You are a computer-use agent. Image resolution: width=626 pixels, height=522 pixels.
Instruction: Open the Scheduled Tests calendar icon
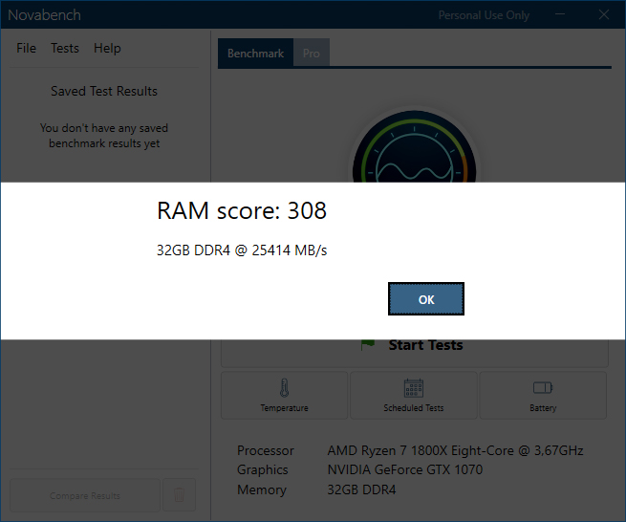tap(414, 388)
